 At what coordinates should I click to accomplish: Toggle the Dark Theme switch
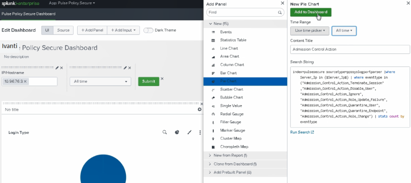pos(148,31)
